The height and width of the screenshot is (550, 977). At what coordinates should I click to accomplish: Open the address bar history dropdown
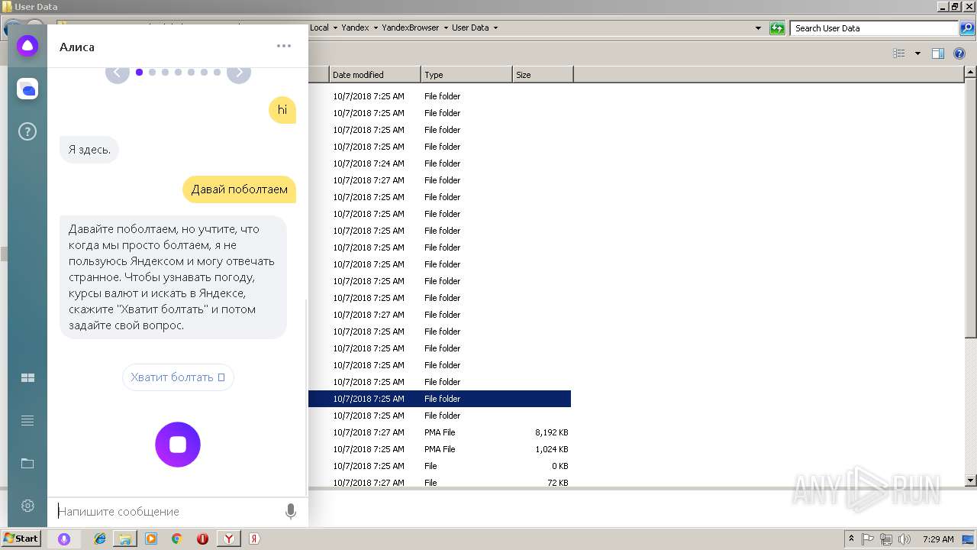(758, 28)
